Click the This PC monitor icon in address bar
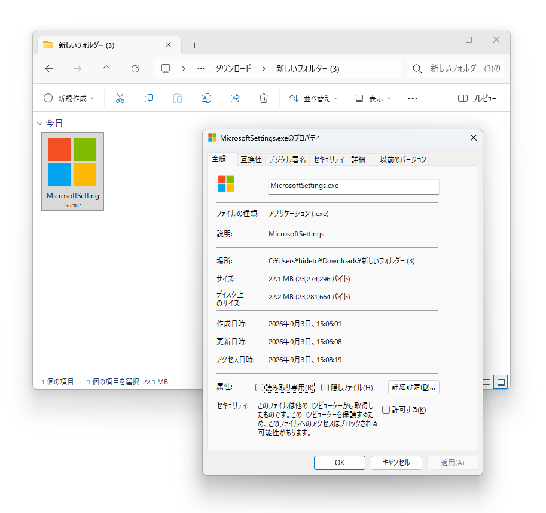The width and height of the screenshot is (546, 513). 166,68
